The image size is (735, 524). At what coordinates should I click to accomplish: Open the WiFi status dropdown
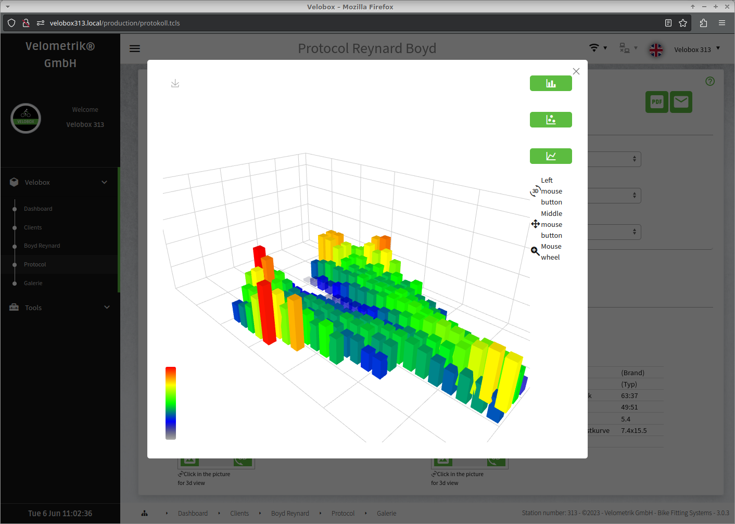598,48
